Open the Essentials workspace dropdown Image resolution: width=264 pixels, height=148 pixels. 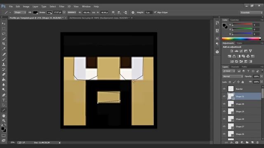click(251, 13)
